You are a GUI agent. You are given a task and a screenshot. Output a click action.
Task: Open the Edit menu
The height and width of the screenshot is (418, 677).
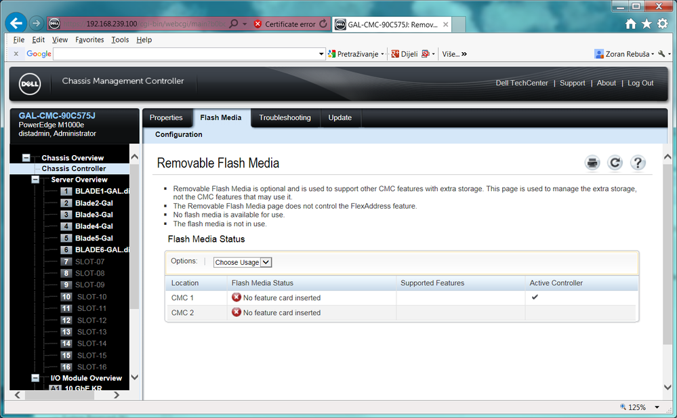38,40
